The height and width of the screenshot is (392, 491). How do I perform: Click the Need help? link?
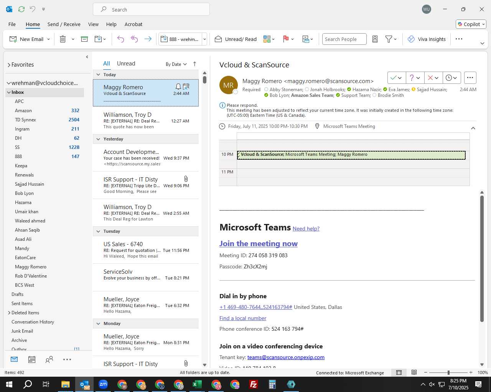pos(306,229)
